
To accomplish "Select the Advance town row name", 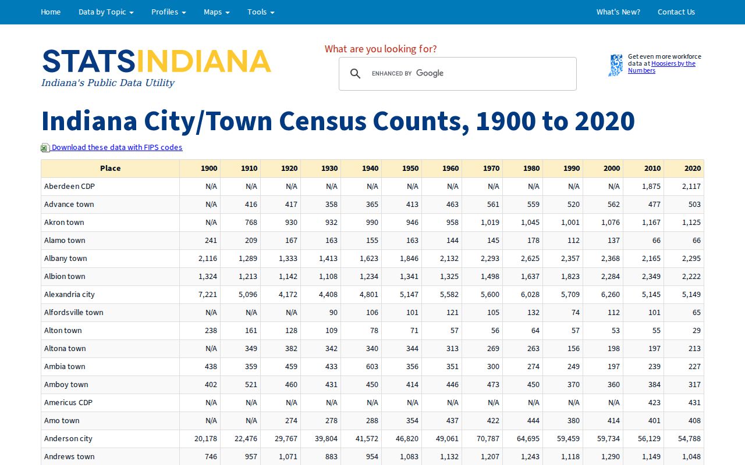I will (69, 205).
